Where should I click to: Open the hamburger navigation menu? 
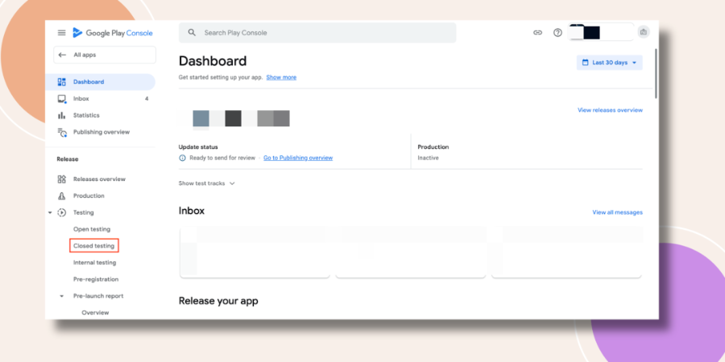(x=61, y=33)
